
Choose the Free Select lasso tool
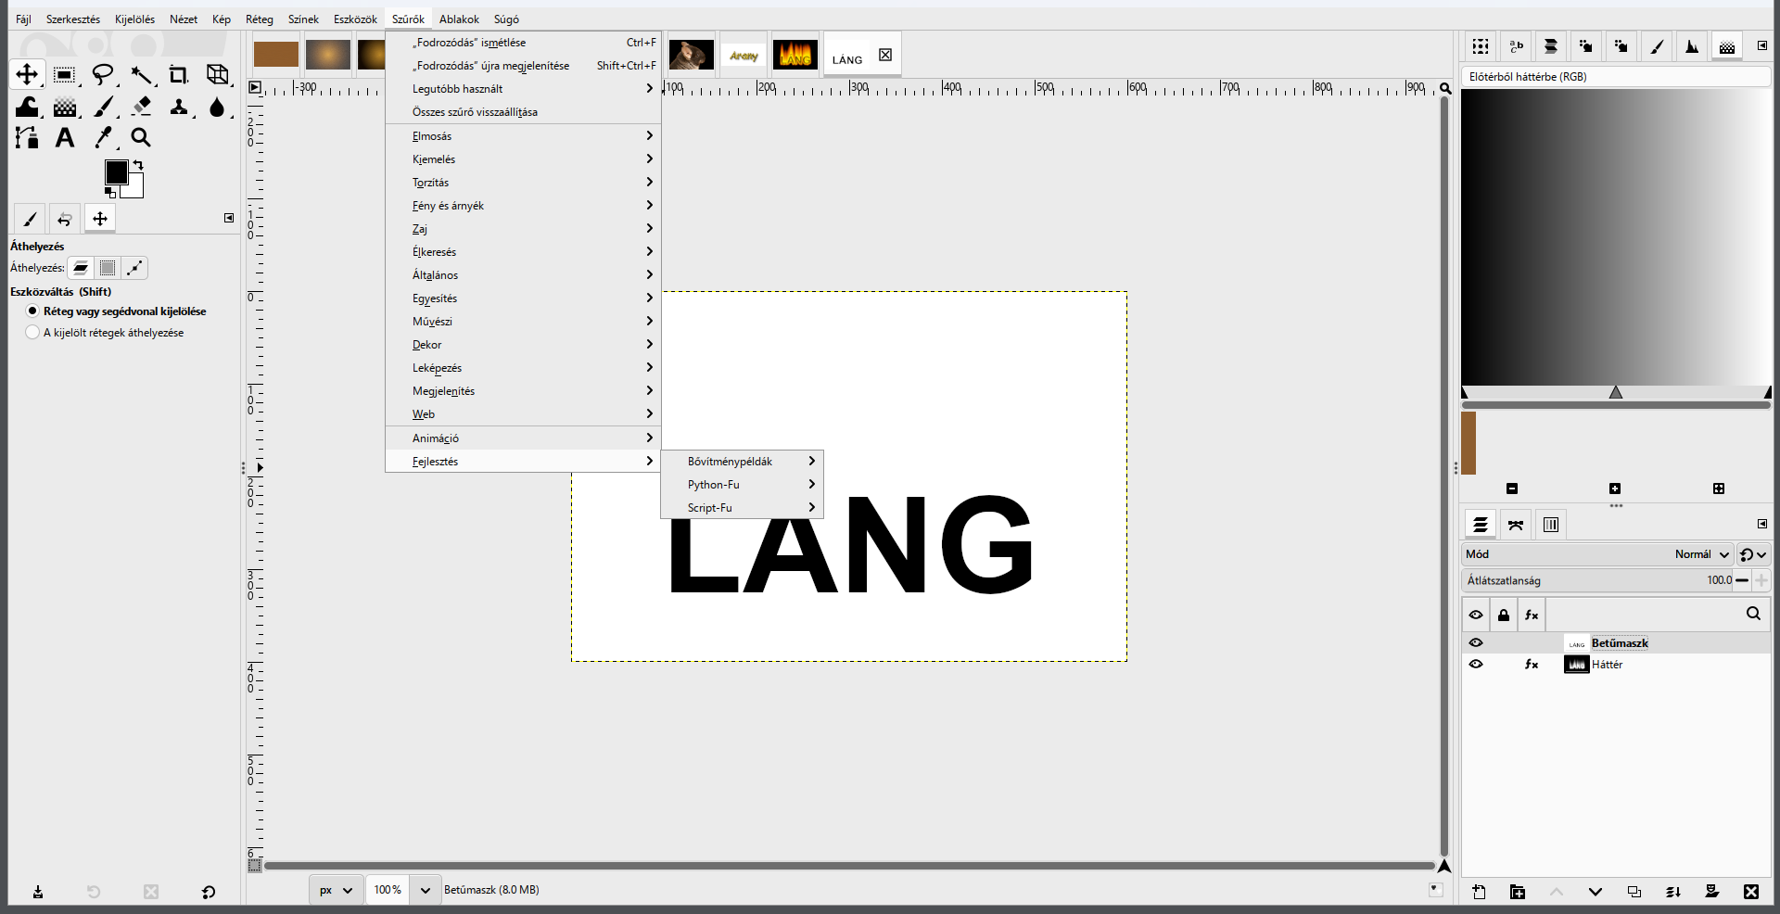pyautogui.click(x=103, y=74)
